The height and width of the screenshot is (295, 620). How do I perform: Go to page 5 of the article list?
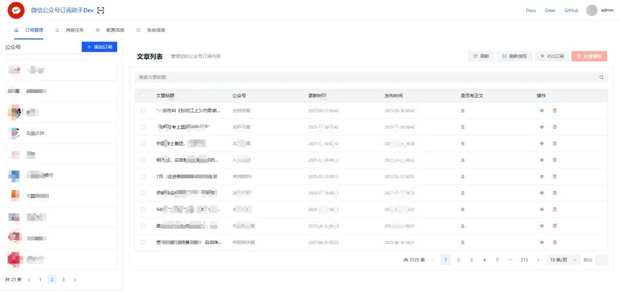(x=497, y=260)
